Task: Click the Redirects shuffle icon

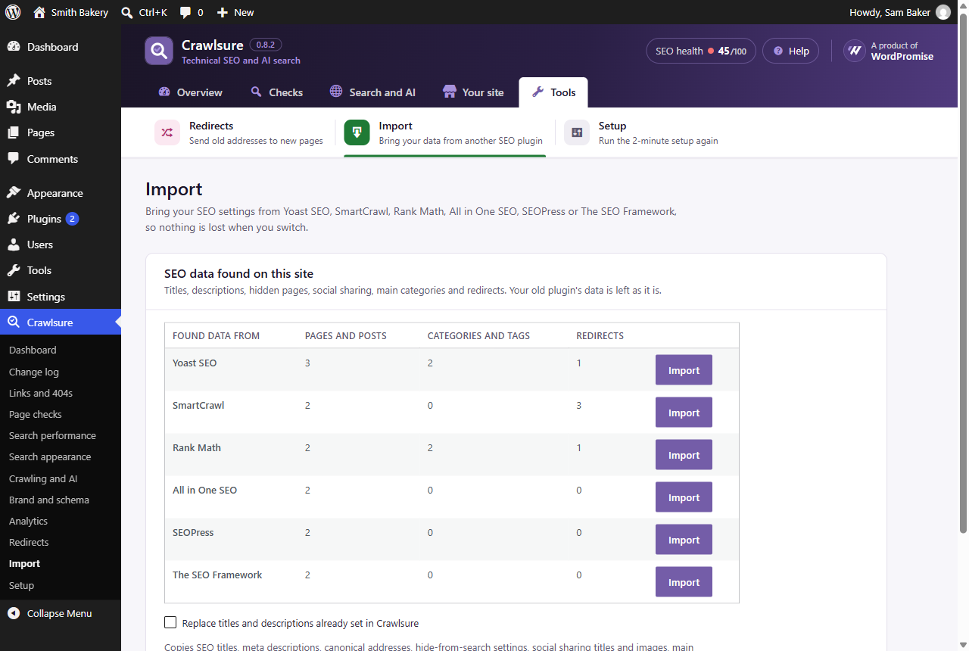Action: point(167,132)
